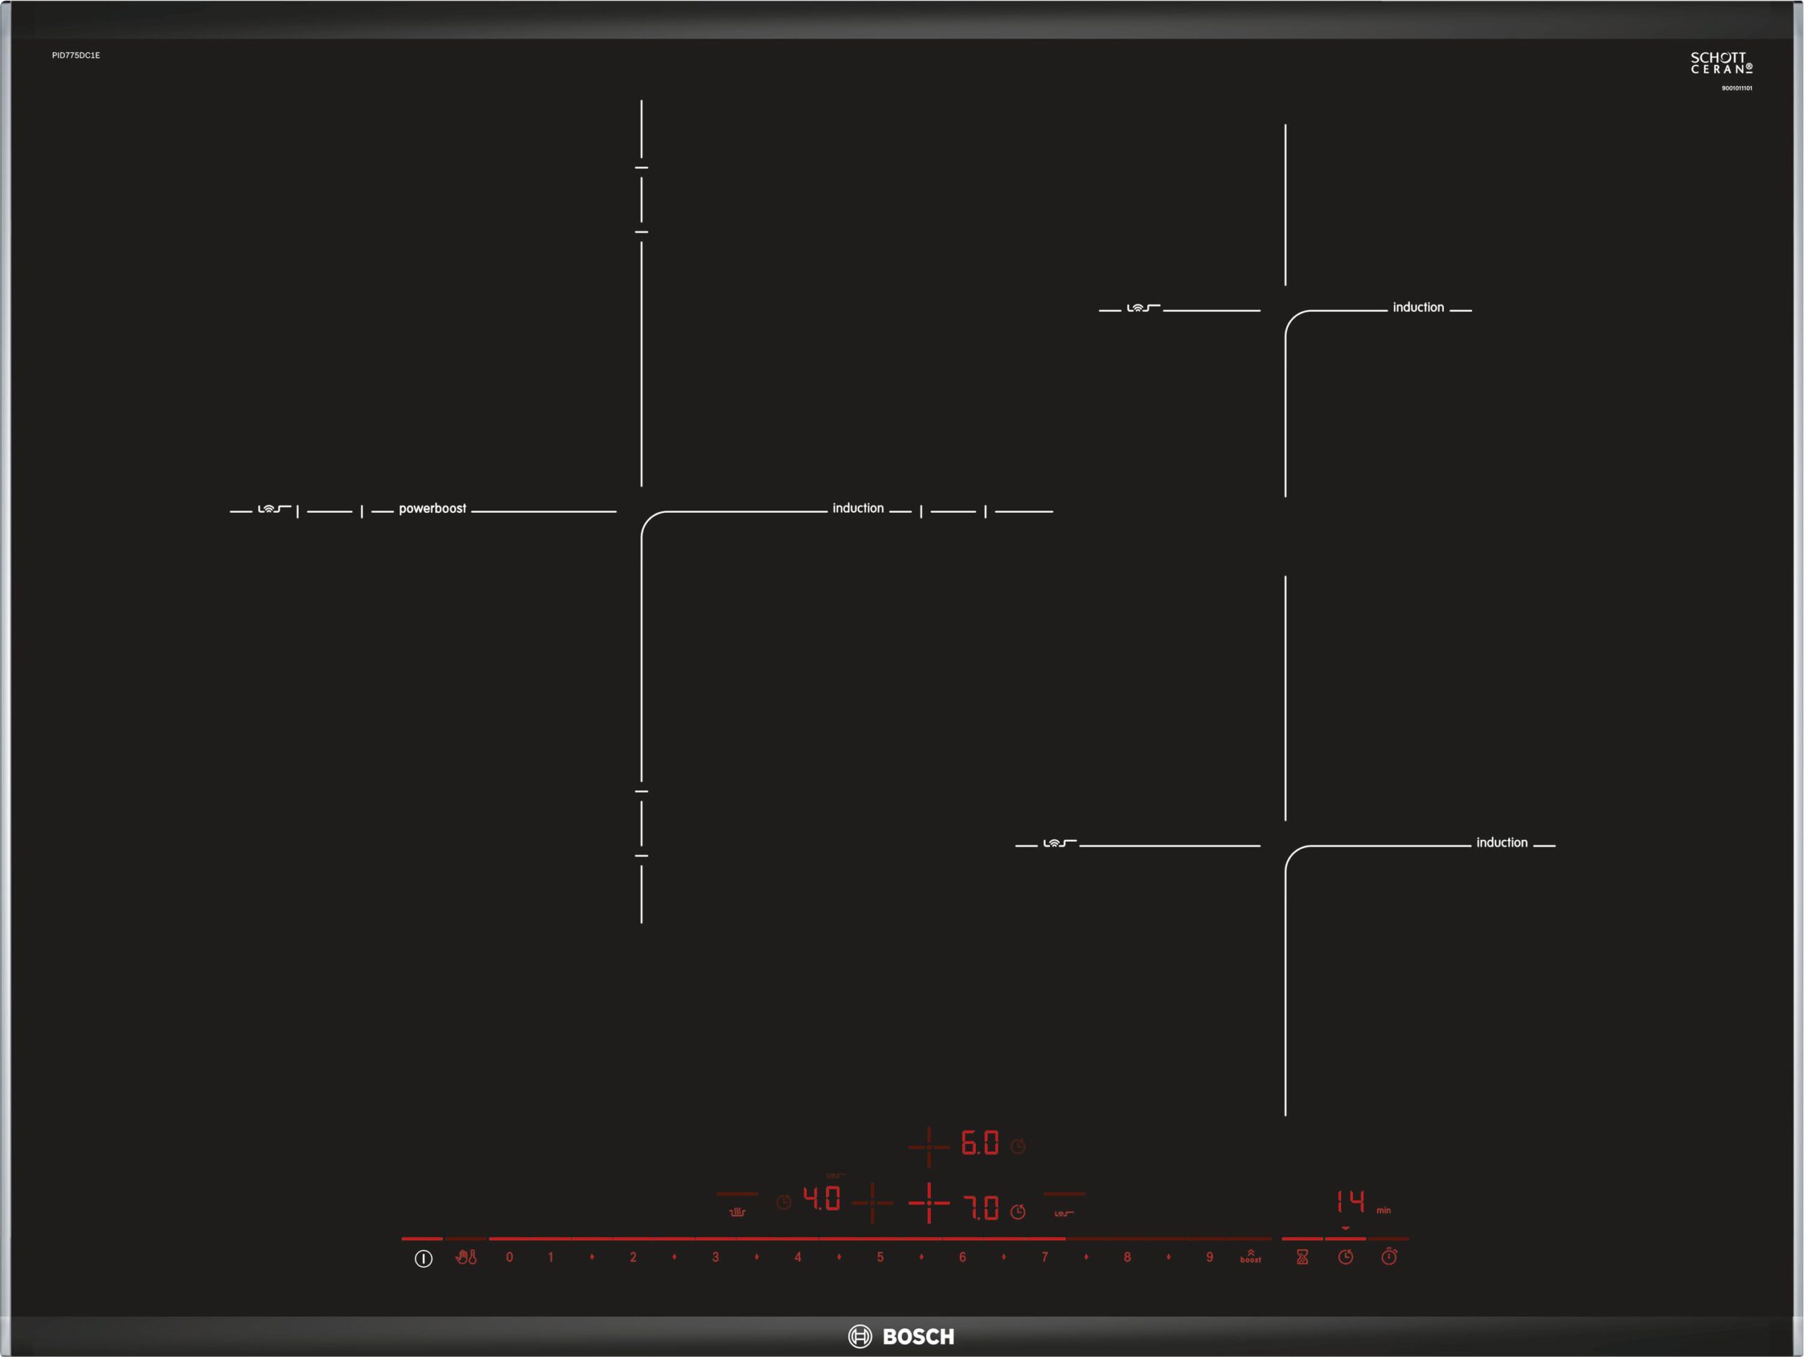Image resolution: width=1804 pixels, height=1357 pixels.
Task: Tap the 7.0 heat level display
Action: pos(981,1208)
